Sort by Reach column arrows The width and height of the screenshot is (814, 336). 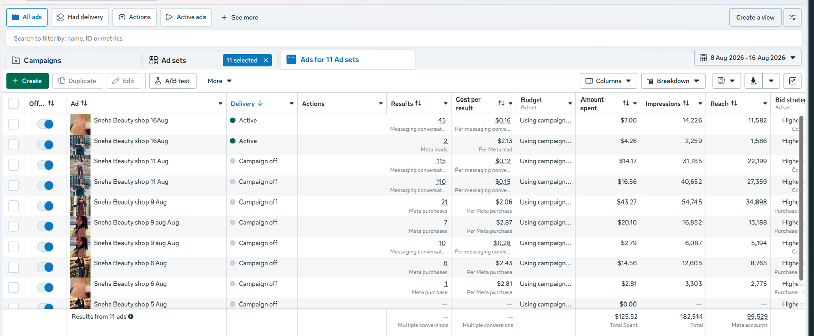click(x=734, y=103)
